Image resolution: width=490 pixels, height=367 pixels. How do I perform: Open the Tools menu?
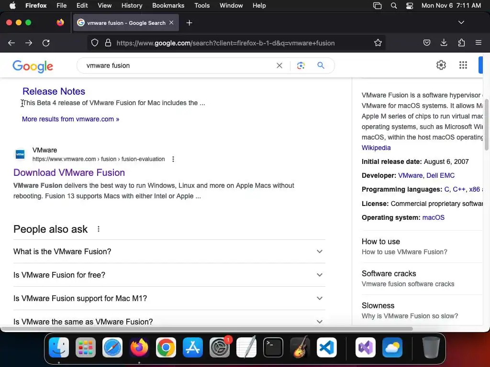coord(202,5)
